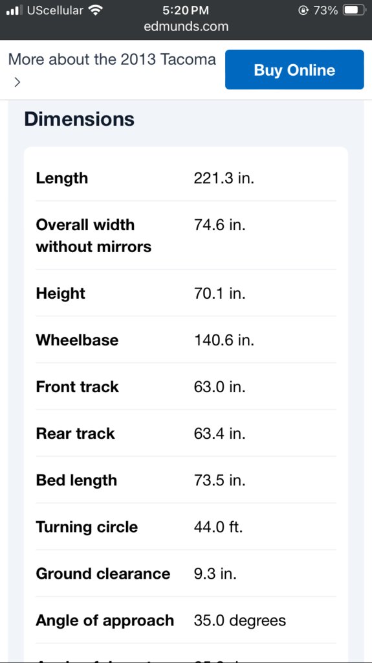Image resolution: width=372 pixels, height=663 pixels.
Task: Tap the Height value 70.1 in.
Action: point(219,293)
